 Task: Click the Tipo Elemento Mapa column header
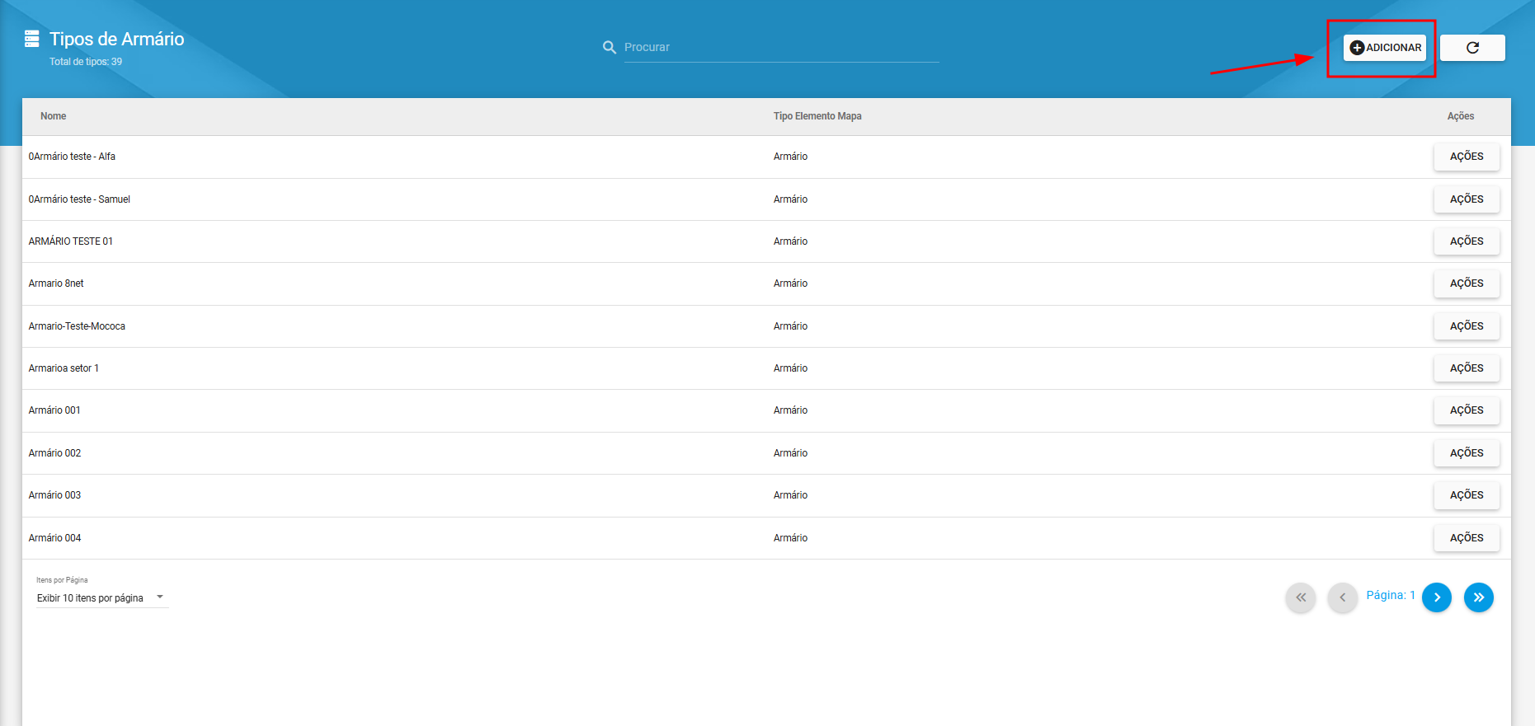tap(817, 116)
